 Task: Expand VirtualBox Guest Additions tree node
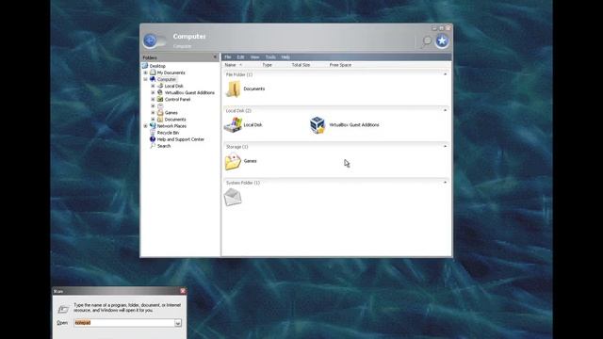point(153,92)
